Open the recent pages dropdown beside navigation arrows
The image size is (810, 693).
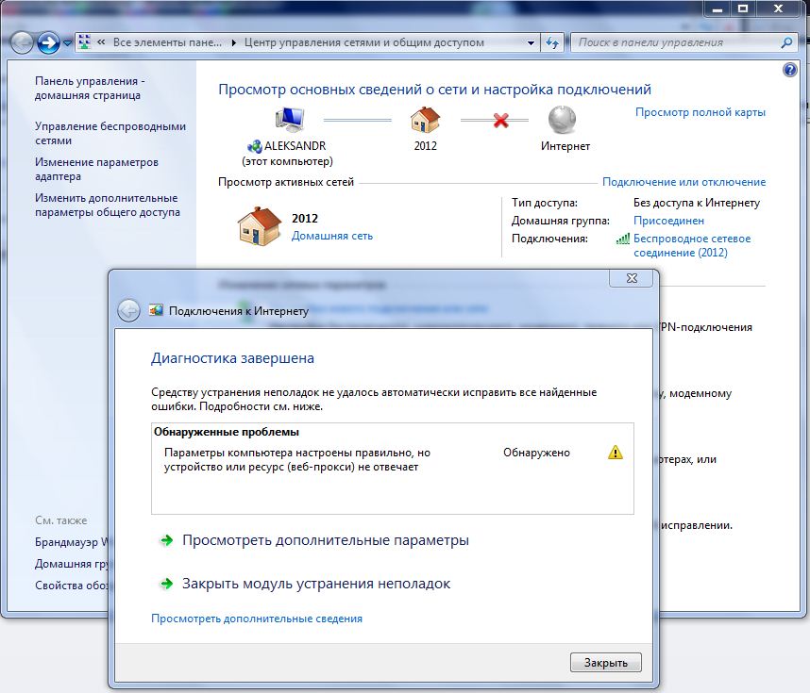tap(67, 43)
